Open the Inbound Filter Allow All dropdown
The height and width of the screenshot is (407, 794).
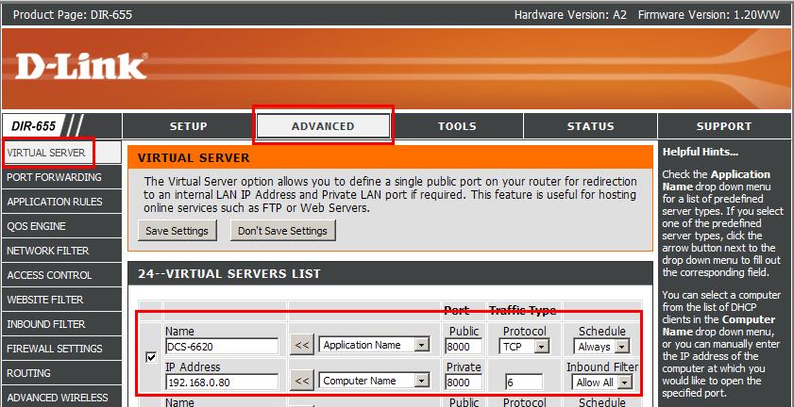pos(602,383)
